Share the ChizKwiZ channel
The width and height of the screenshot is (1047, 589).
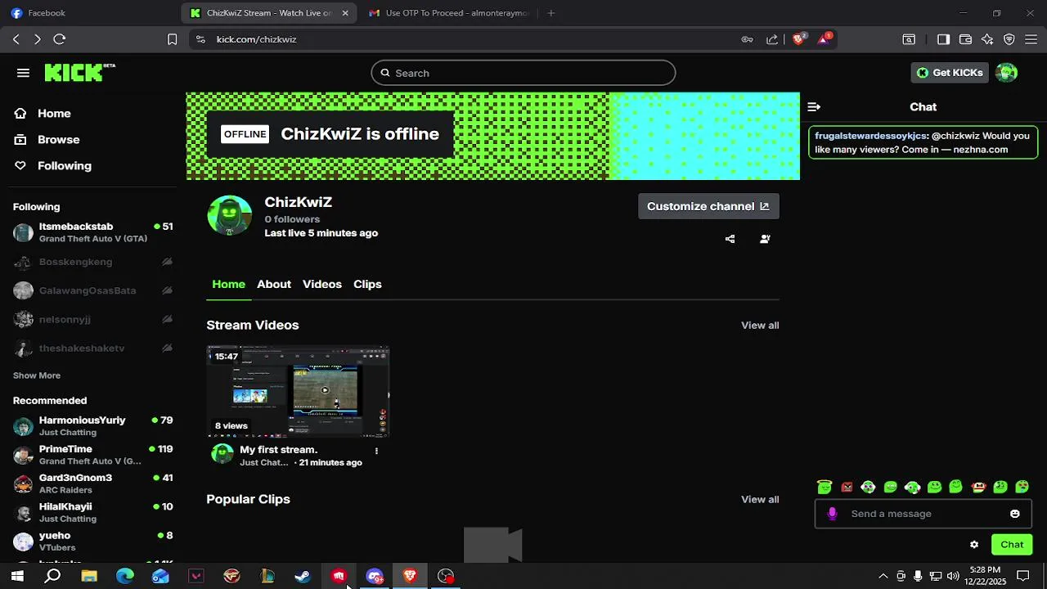[x=730, y=239]
